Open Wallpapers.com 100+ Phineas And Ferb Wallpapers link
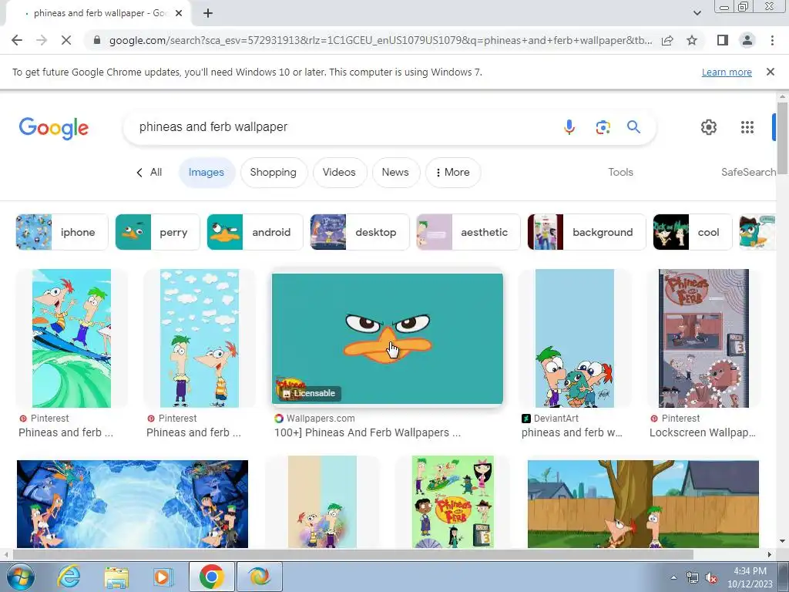This screenshot has height=592, width=789. point(368,432)
